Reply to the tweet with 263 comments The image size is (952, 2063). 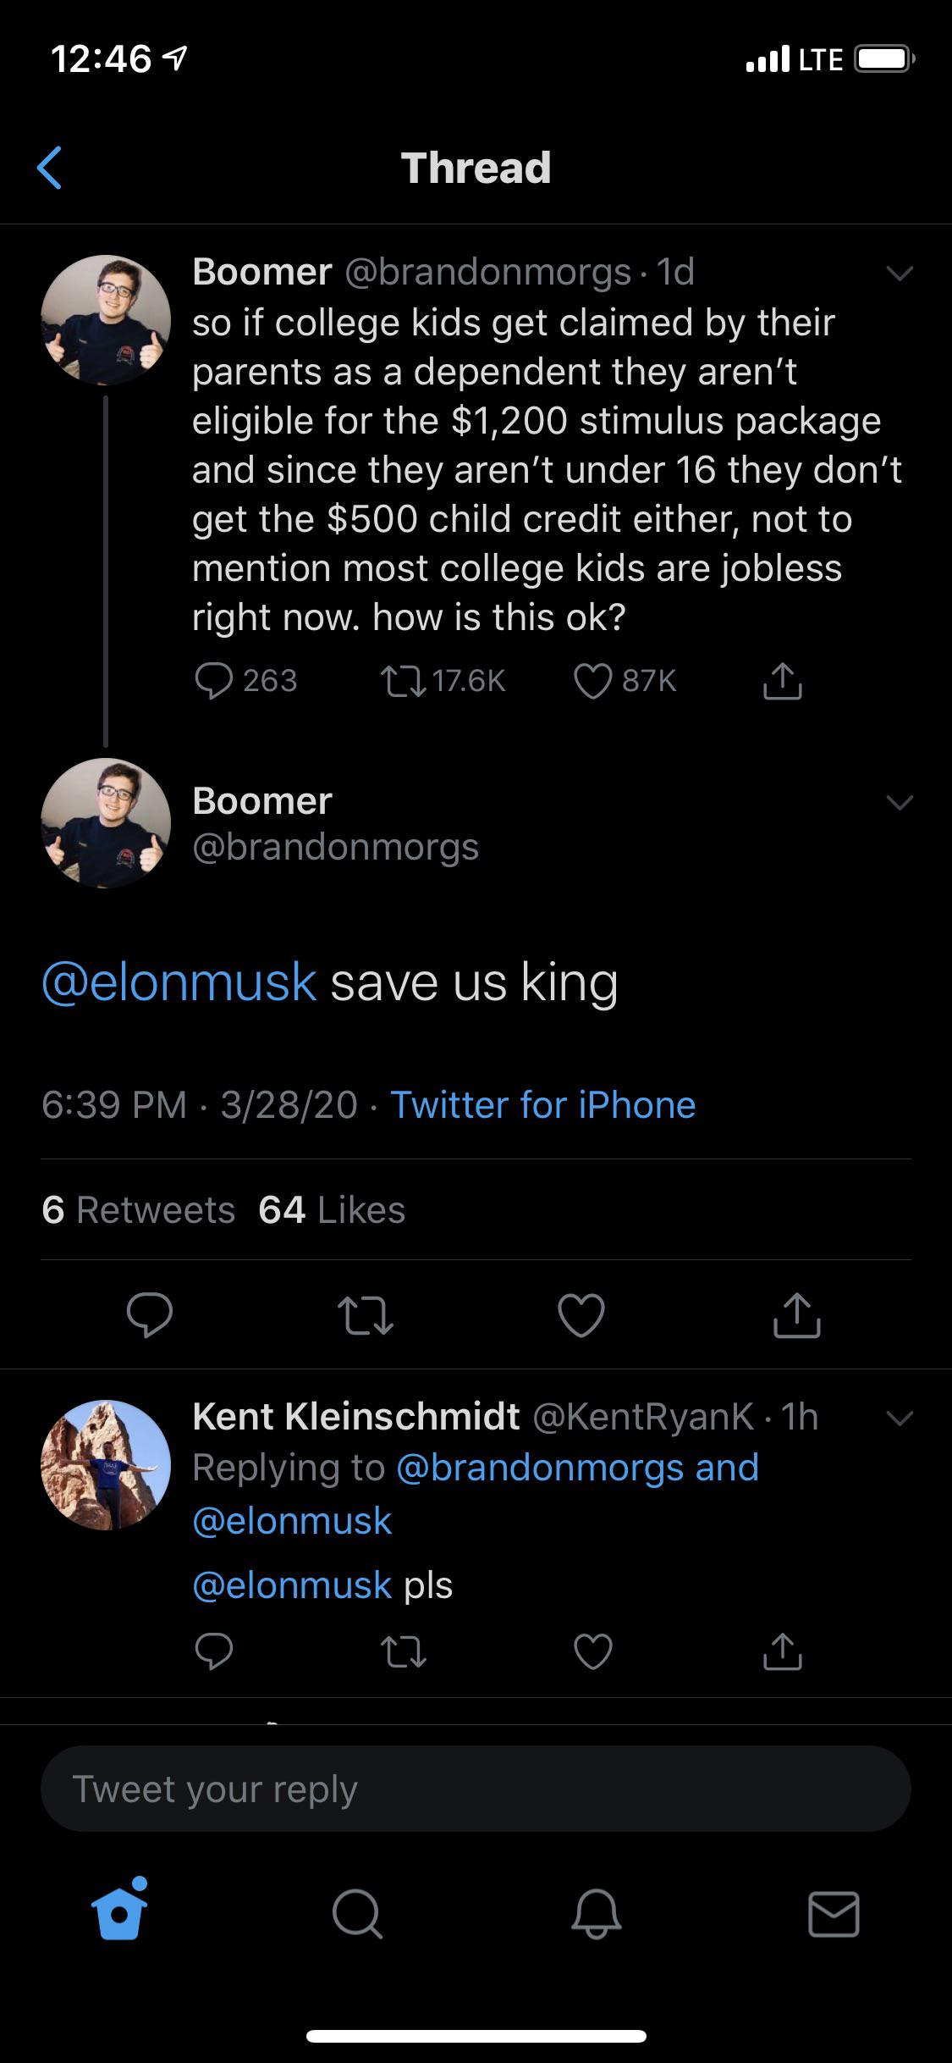213,681
